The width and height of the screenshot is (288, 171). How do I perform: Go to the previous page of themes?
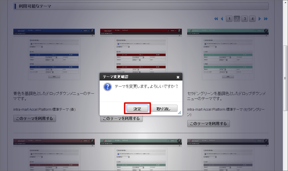[222, 18]
